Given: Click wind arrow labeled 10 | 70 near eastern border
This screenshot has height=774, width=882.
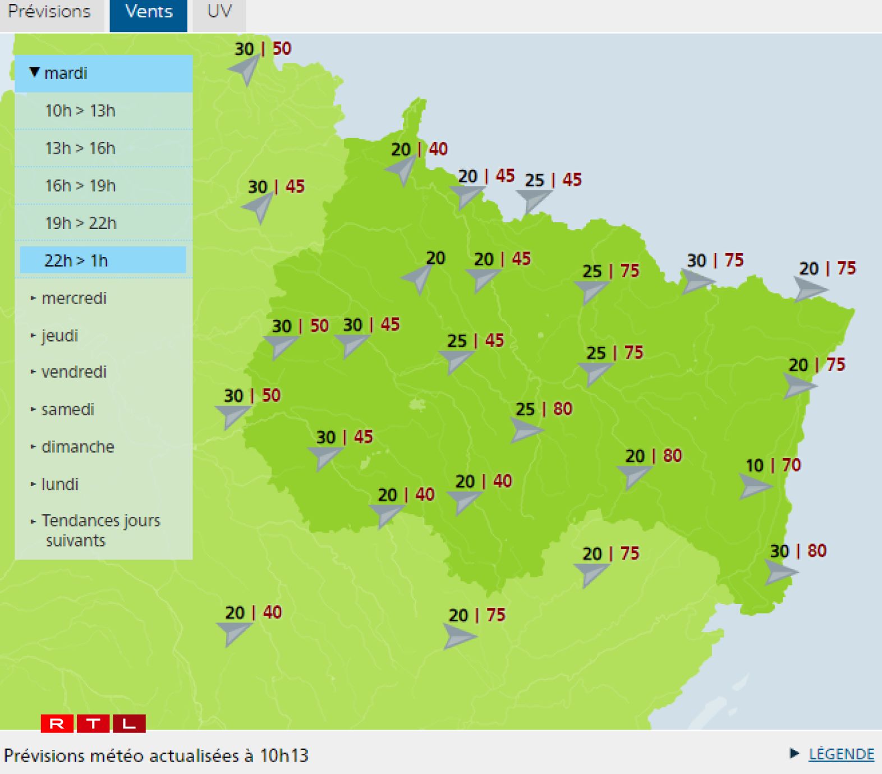Looking at the screenshot, I should click(x=754, y=486).
